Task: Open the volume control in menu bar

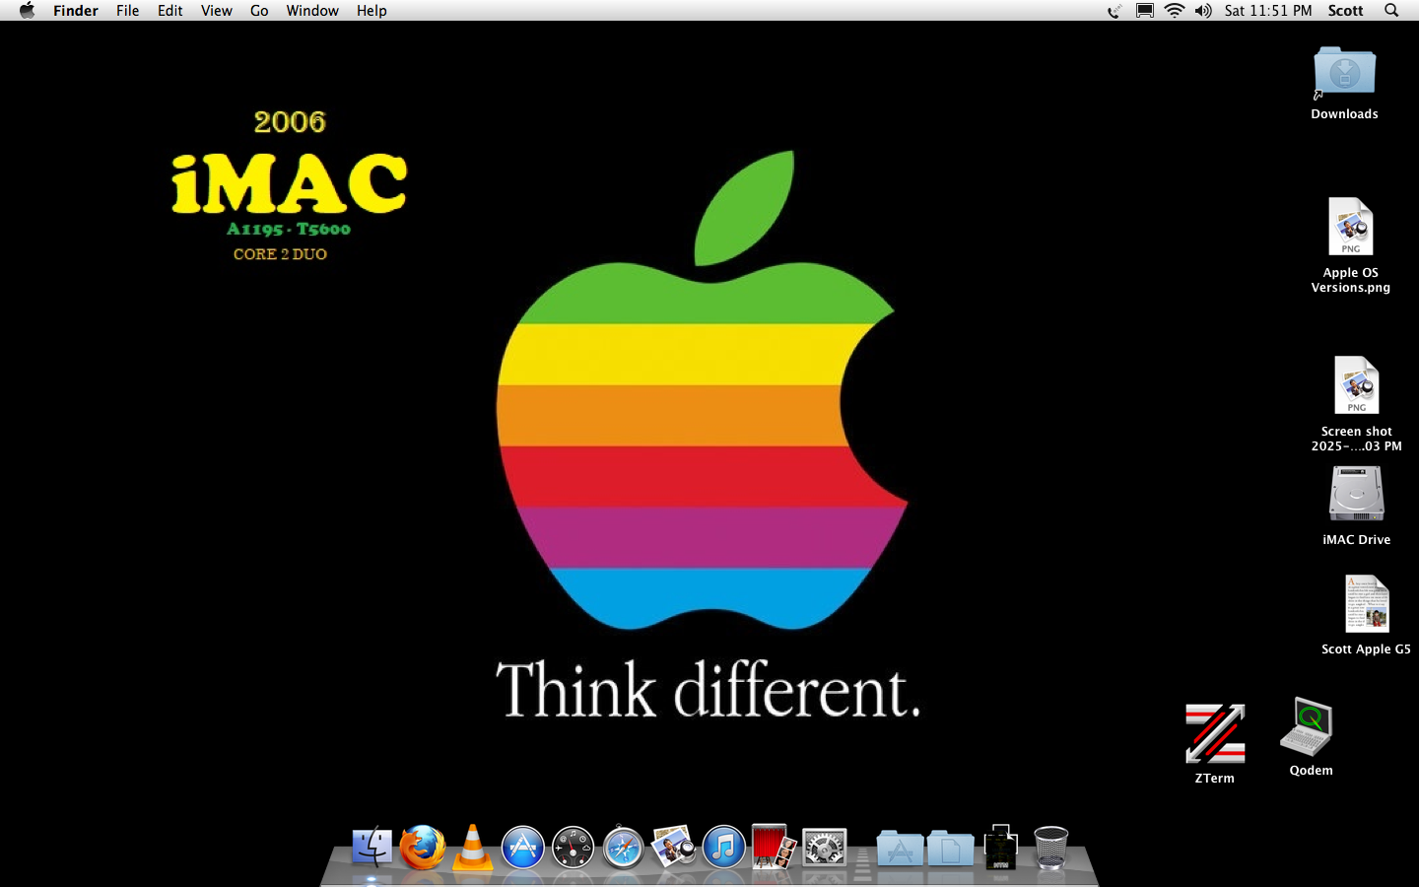Action: pos(1203,11)
